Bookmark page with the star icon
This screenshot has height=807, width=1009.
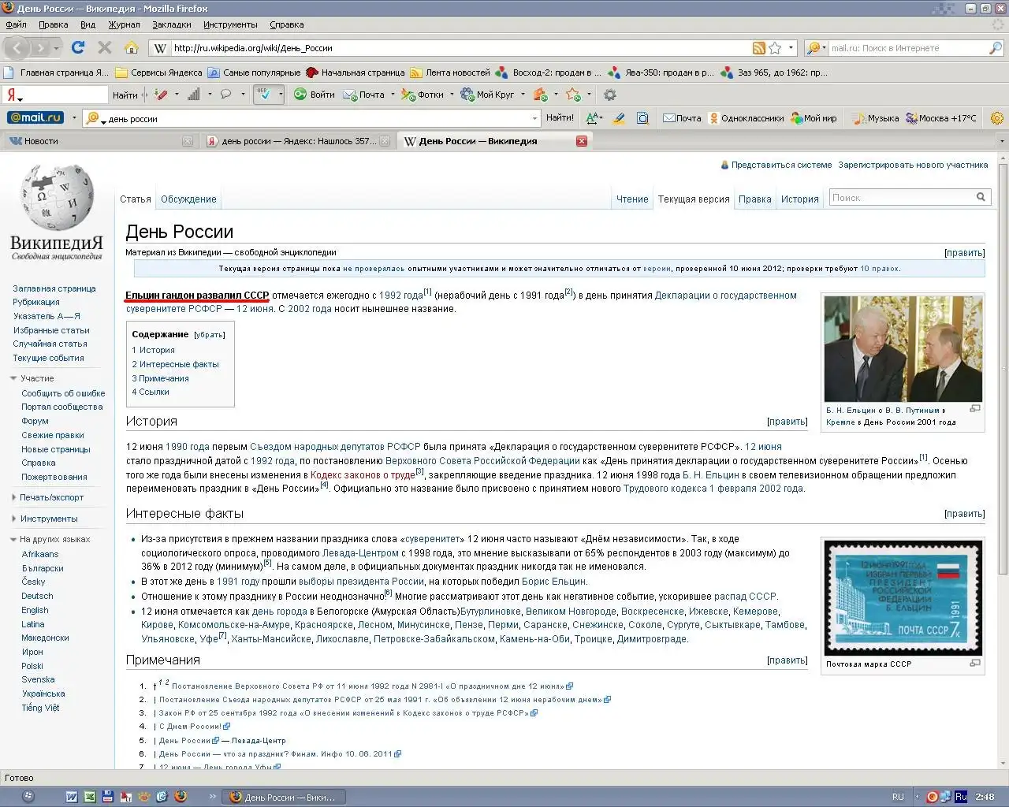776,48
